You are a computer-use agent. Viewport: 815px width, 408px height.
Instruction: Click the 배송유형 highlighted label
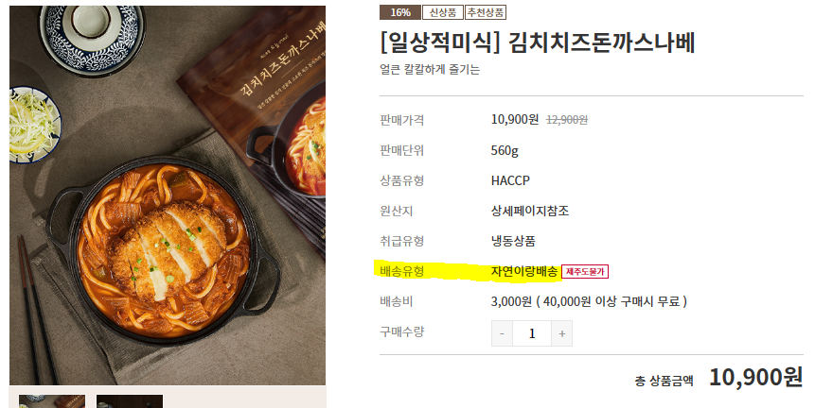tap(401, 271)
